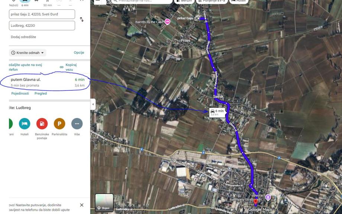Filter the map by Benzin chip
Image resolution: width=342 pixels, height=214 pixels.
(185, 1)
